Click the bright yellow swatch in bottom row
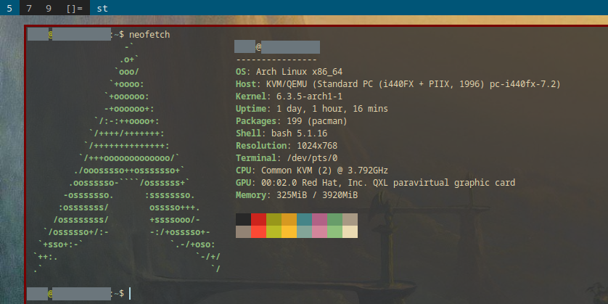608x304 pixels. click(x=289, y=232)
